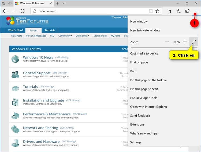This screenshot has height=152, width=201.
Task: Open Windows 10 News forum link
Action: [38, 57]
